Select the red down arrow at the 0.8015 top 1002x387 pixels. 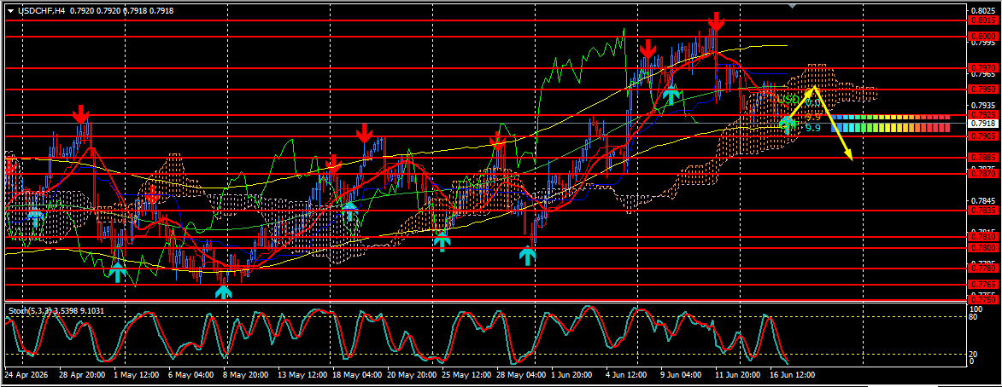pyautogui.click(x=716, y=21)
